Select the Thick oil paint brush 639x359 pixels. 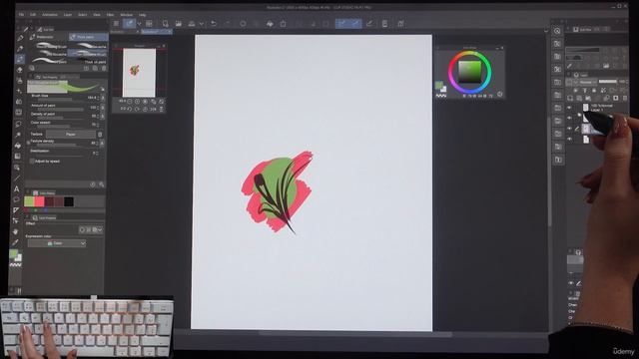(88, 62)
